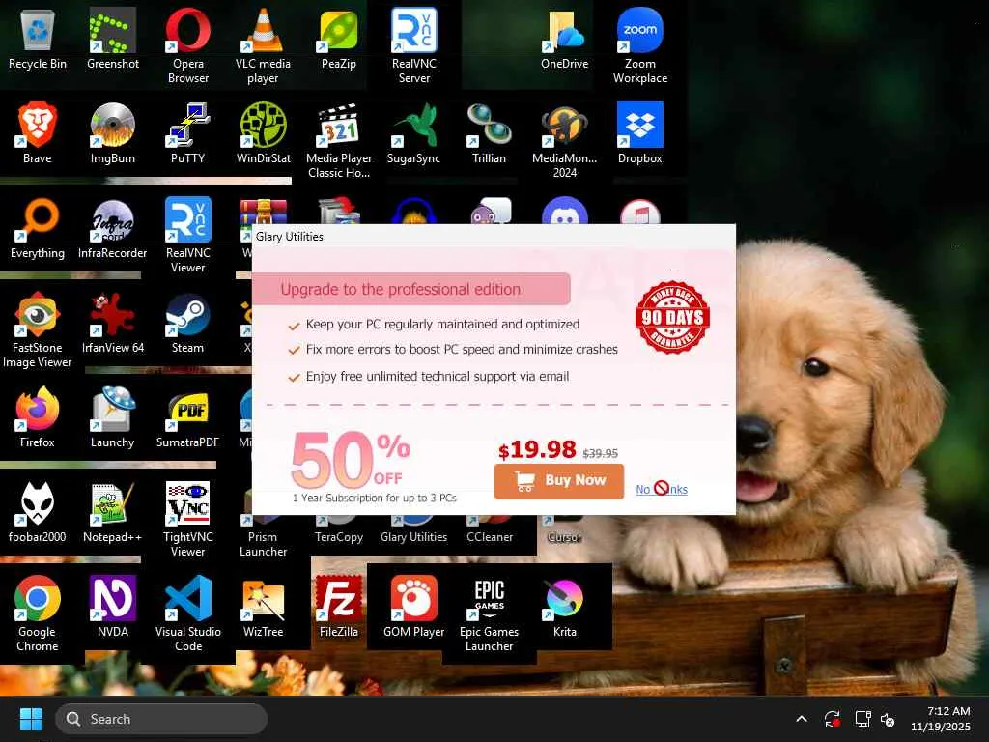
Task: Click the sync status tray icon
Action: click(832, 719)
